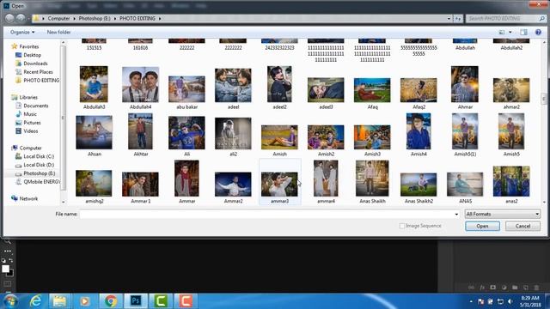Select the Abdullah3 thumbnail
550x309 pixels.
click(x=94, y=84)
